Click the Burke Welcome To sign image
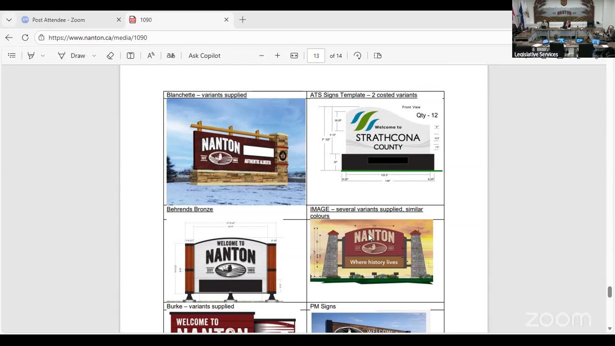 click(233, 322)
